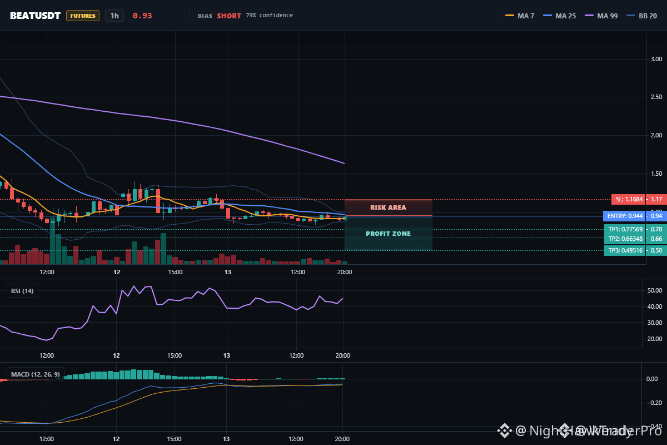
Task: Click the 79% confidence text
Action: 270,16
